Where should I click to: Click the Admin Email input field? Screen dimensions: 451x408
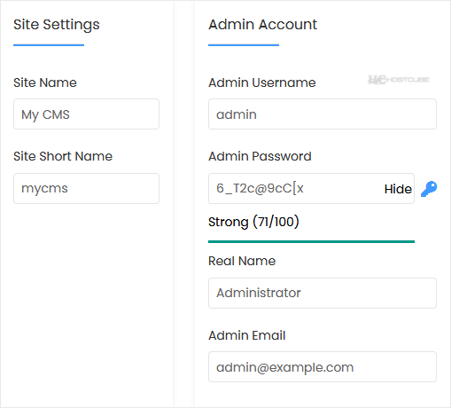323,366
